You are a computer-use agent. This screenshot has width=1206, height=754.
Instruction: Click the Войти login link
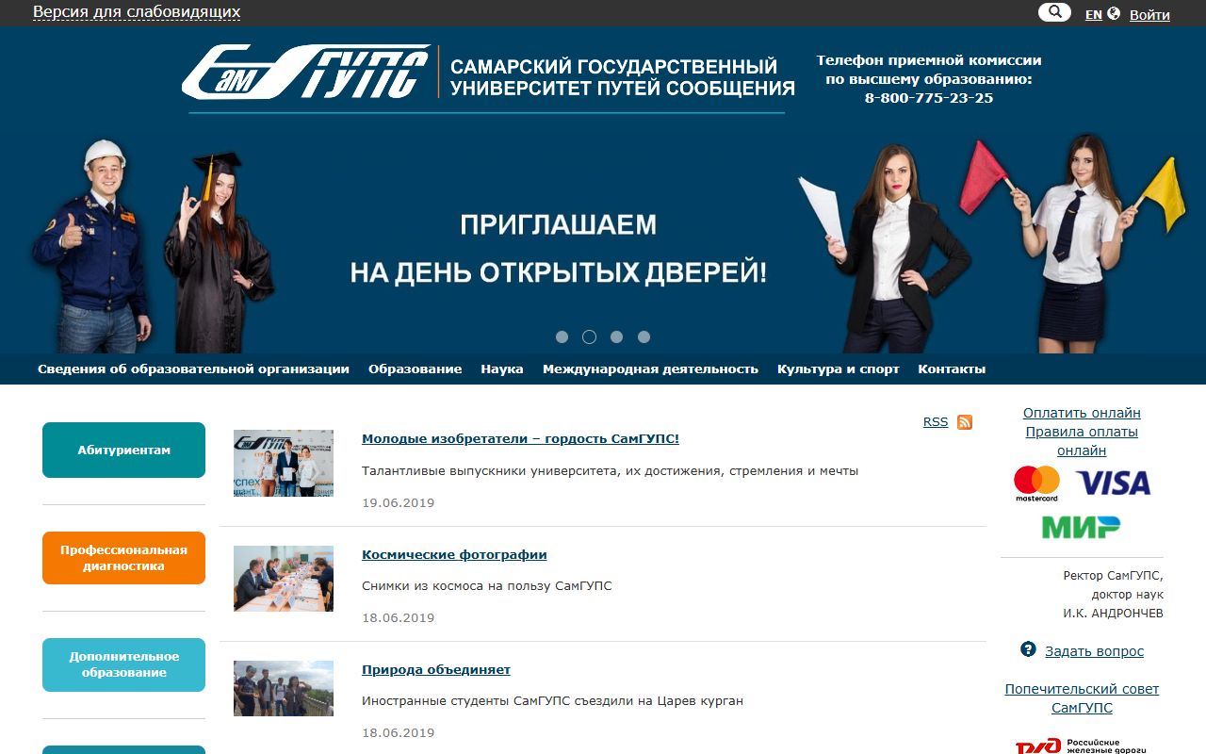point(1149,14)
